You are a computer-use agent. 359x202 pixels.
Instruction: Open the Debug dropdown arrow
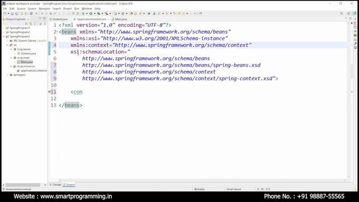86,13
